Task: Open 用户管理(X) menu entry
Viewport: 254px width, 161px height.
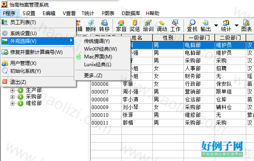Action: 38,63
